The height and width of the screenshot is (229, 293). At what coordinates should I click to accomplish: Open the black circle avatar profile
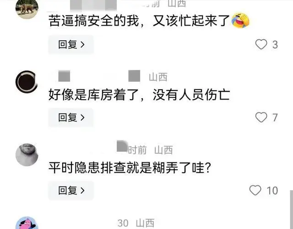[x=27, y=82]
